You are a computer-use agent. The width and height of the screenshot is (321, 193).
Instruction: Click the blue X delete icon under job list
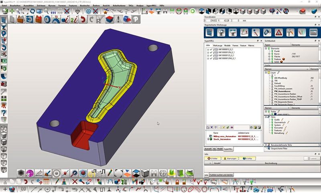pyautogui.click(x=212, y=127)
